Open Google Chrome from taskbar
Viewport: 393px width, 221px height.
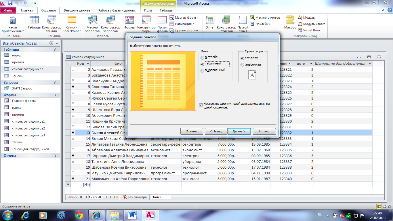click(x=79, y=215)
